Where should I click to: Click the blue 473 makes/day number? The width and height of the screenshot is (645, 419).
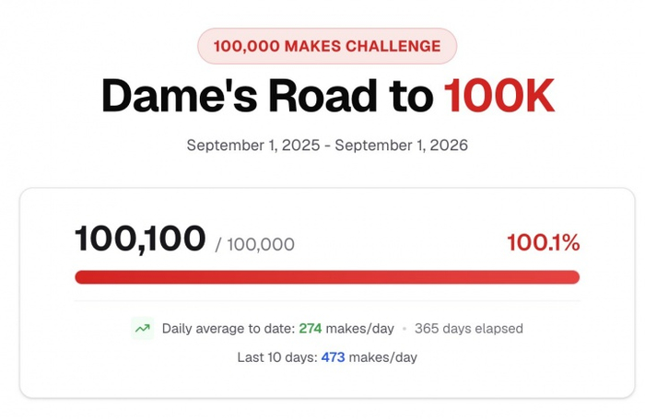(x=333, y=357)
